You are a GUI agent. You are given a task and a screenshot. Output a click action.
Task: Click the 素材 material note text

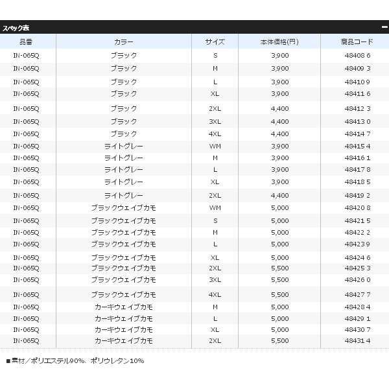[x=75, y=360]
